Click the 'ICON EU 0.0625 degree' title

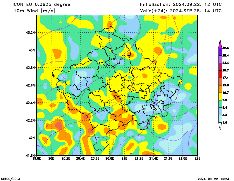pos(41,4)
